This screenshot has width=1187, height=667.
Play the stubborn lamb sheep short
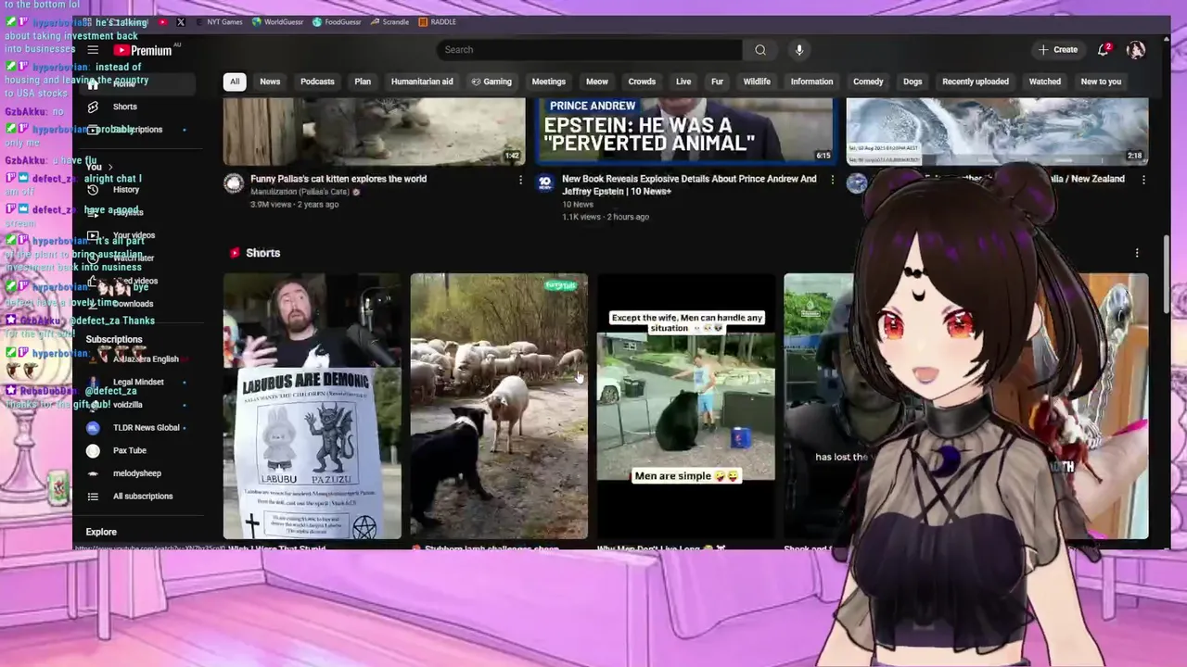click(x=499, y=406)
